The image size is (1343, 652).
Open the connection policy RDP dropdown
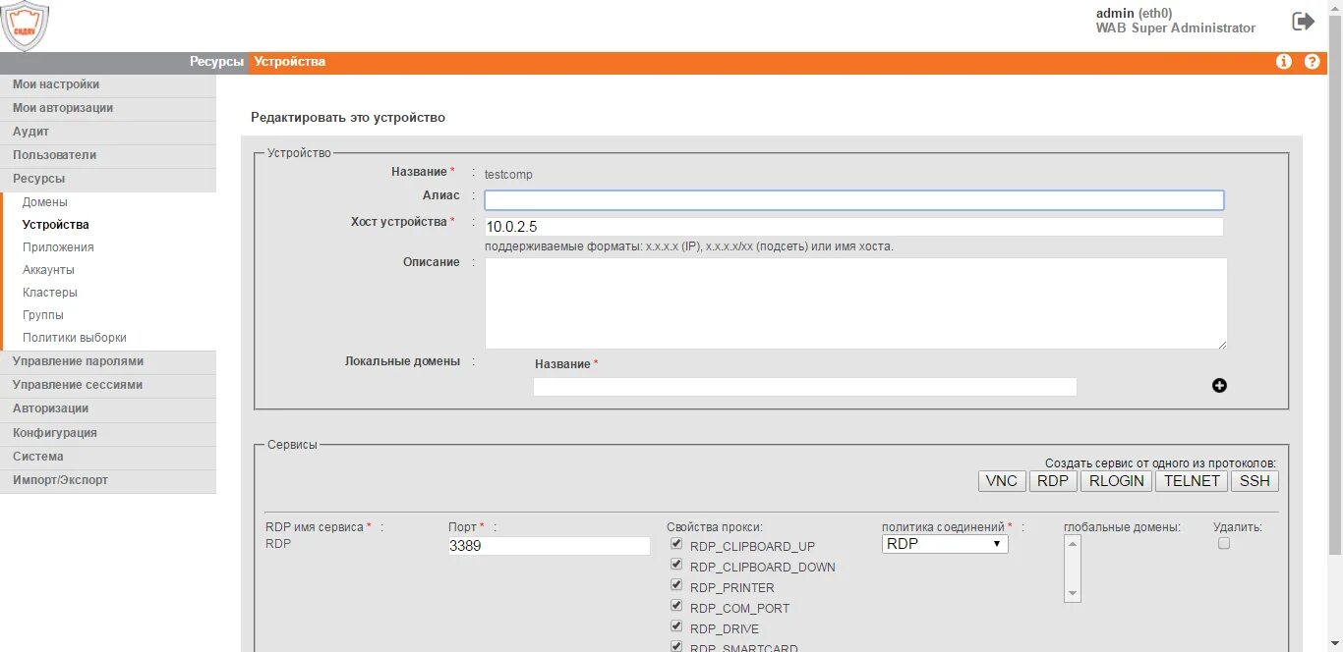coord(945,543)
